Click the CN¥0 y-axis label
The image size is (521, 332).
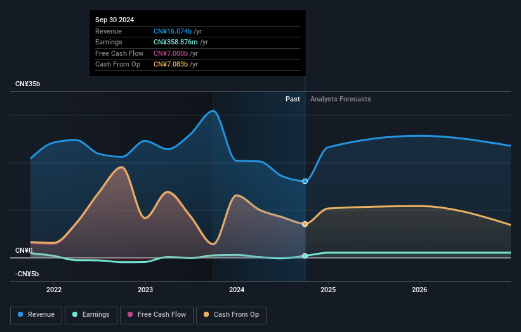pyautogui.click(x=23, y=250)
